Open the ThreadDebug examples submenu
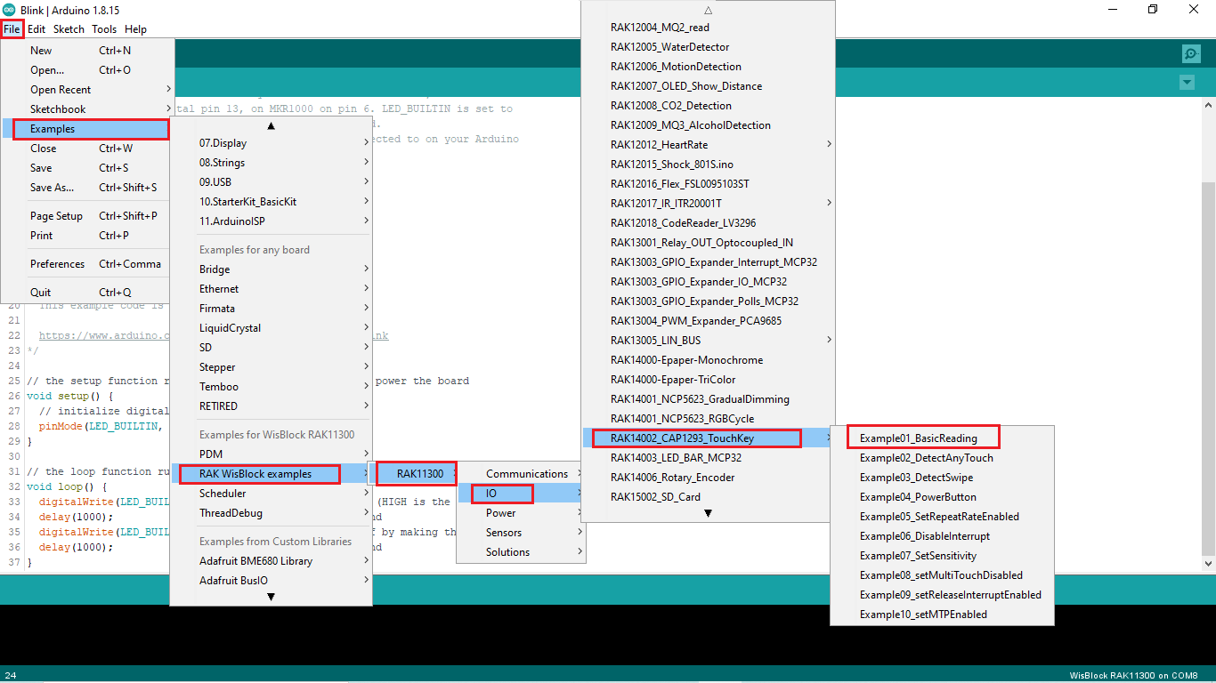The image size is (1216, 683). tap(271, 513)
